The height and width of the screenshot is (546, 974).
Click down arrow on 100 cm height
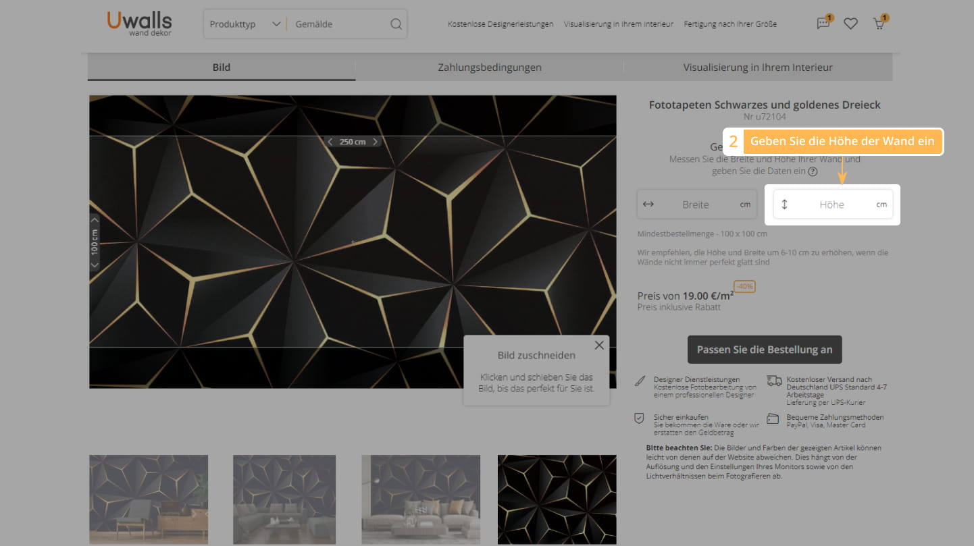coord(95,265)
